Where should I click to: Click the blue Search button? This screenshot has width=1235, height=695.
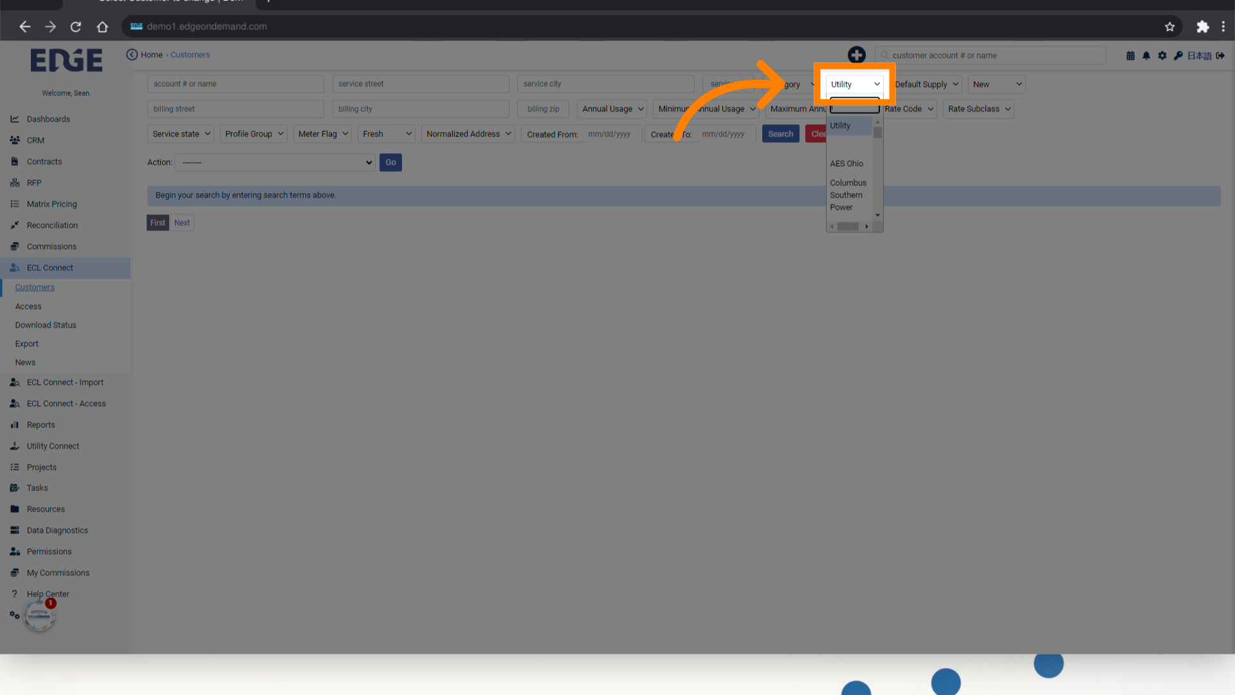(x=780, y=134)
